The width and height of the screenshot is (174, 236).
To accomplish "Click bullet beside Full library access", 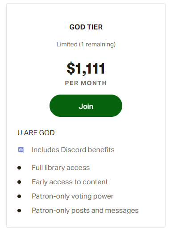I will click(x=19, y=168).
